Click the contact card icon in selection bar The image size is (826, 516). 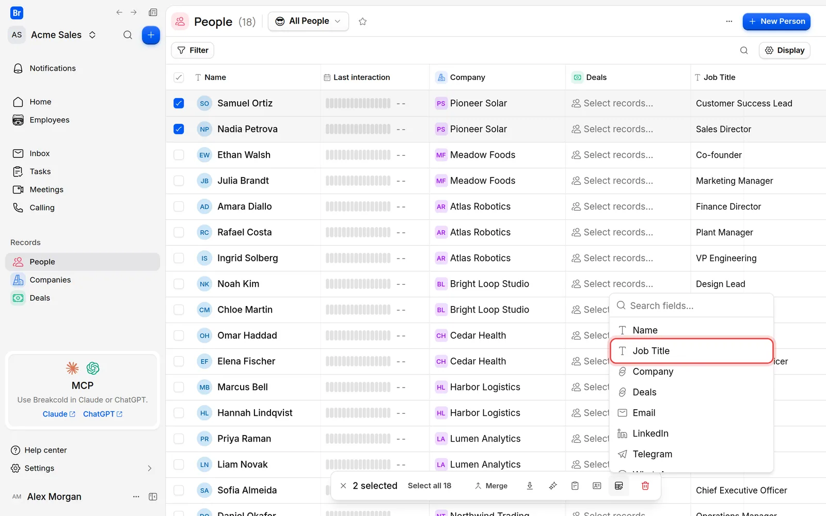point(597,486)
